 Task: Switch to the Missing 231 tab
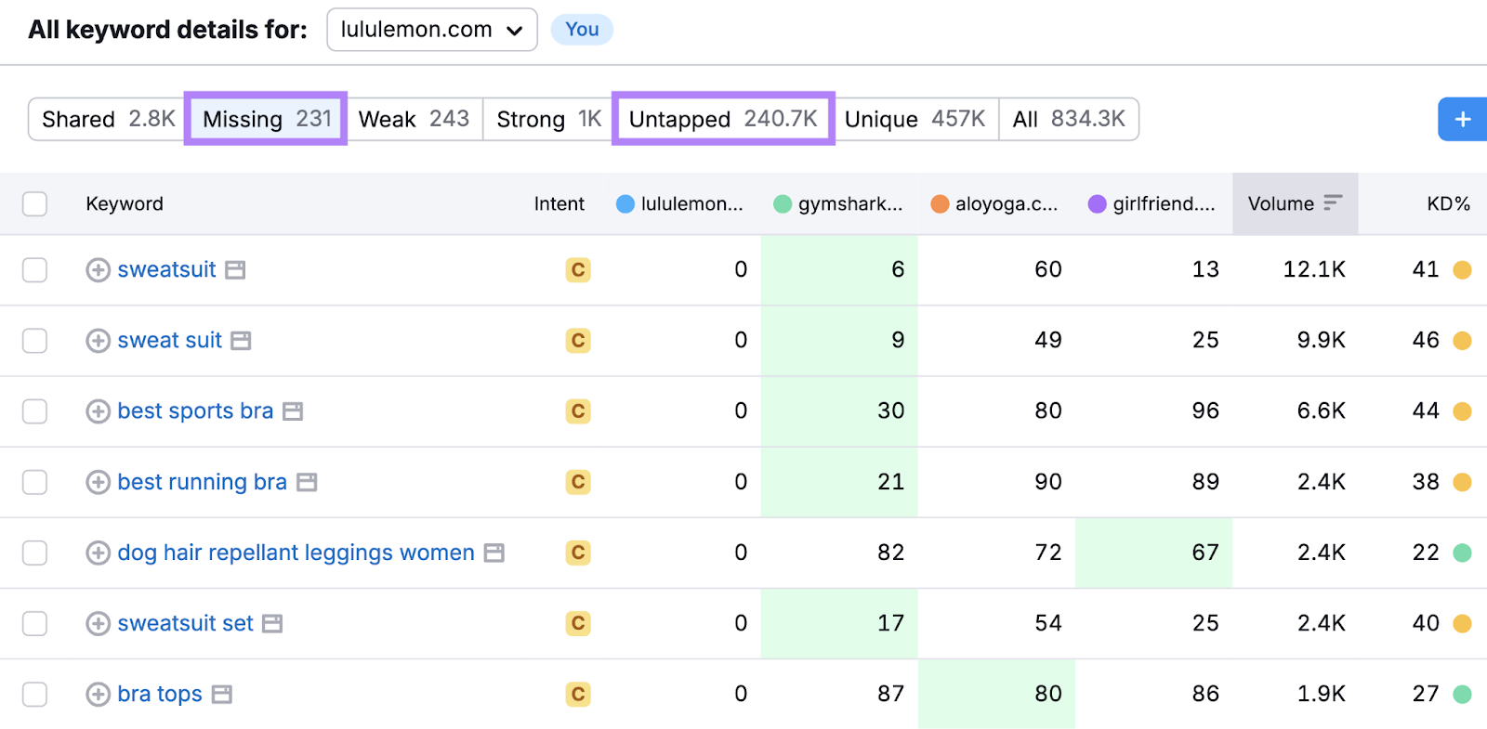pos(267,119)
